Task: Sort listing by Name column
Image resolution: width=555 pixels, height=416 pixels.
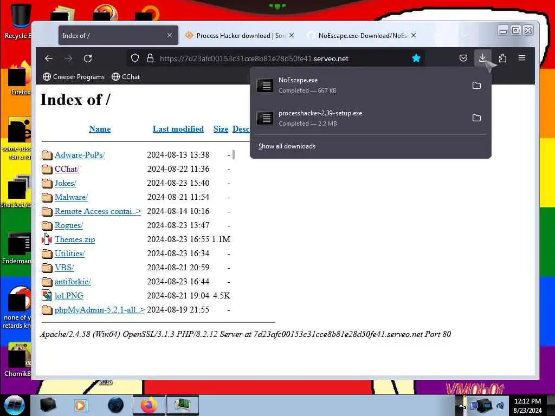Action: (100, 129)
